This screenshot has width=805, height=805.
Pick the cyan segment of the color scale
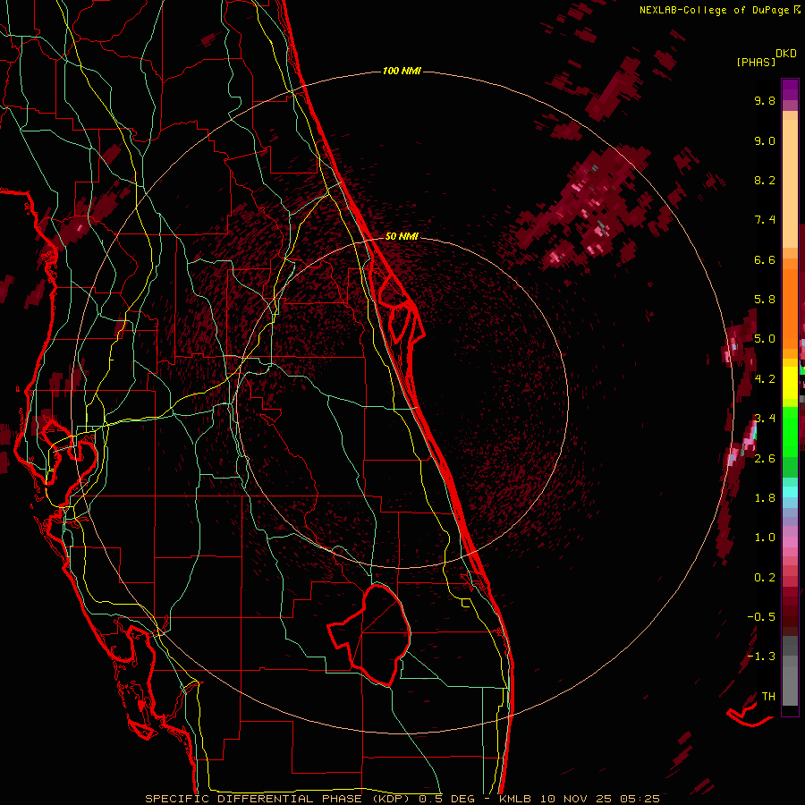tap(790, 492)
